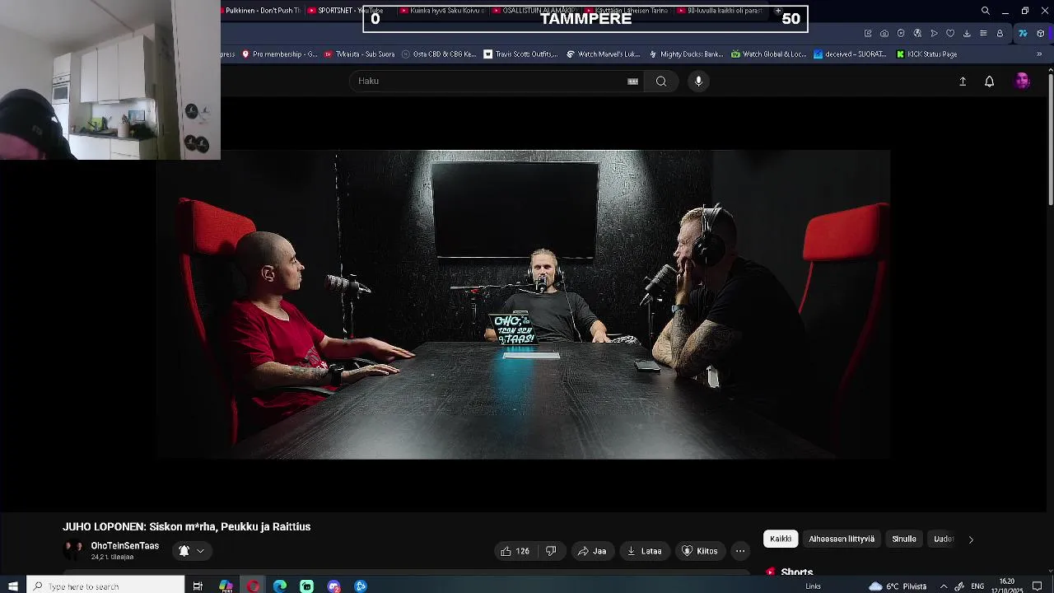1054x593 pixels.
Task: Open the browser easy setup menu icon
Action: click(x=983, y=34)
